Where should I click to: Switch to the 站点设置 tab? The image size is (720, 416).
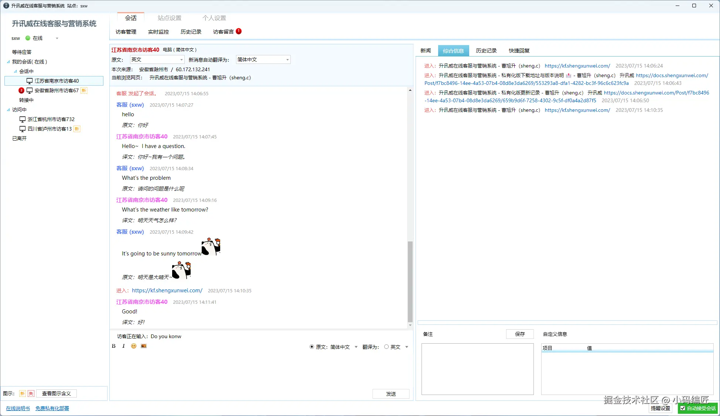169,18
